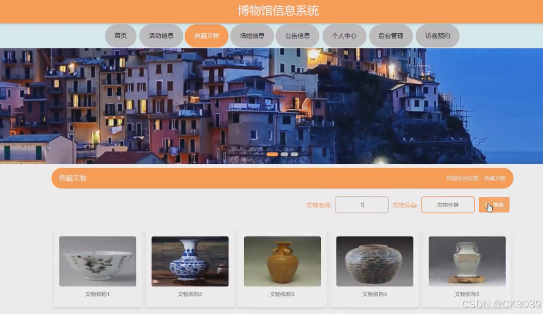Screen dimensions: 543x314
Task: Select the 典藏文物 navigation tab
Action: tap(207, 35)
